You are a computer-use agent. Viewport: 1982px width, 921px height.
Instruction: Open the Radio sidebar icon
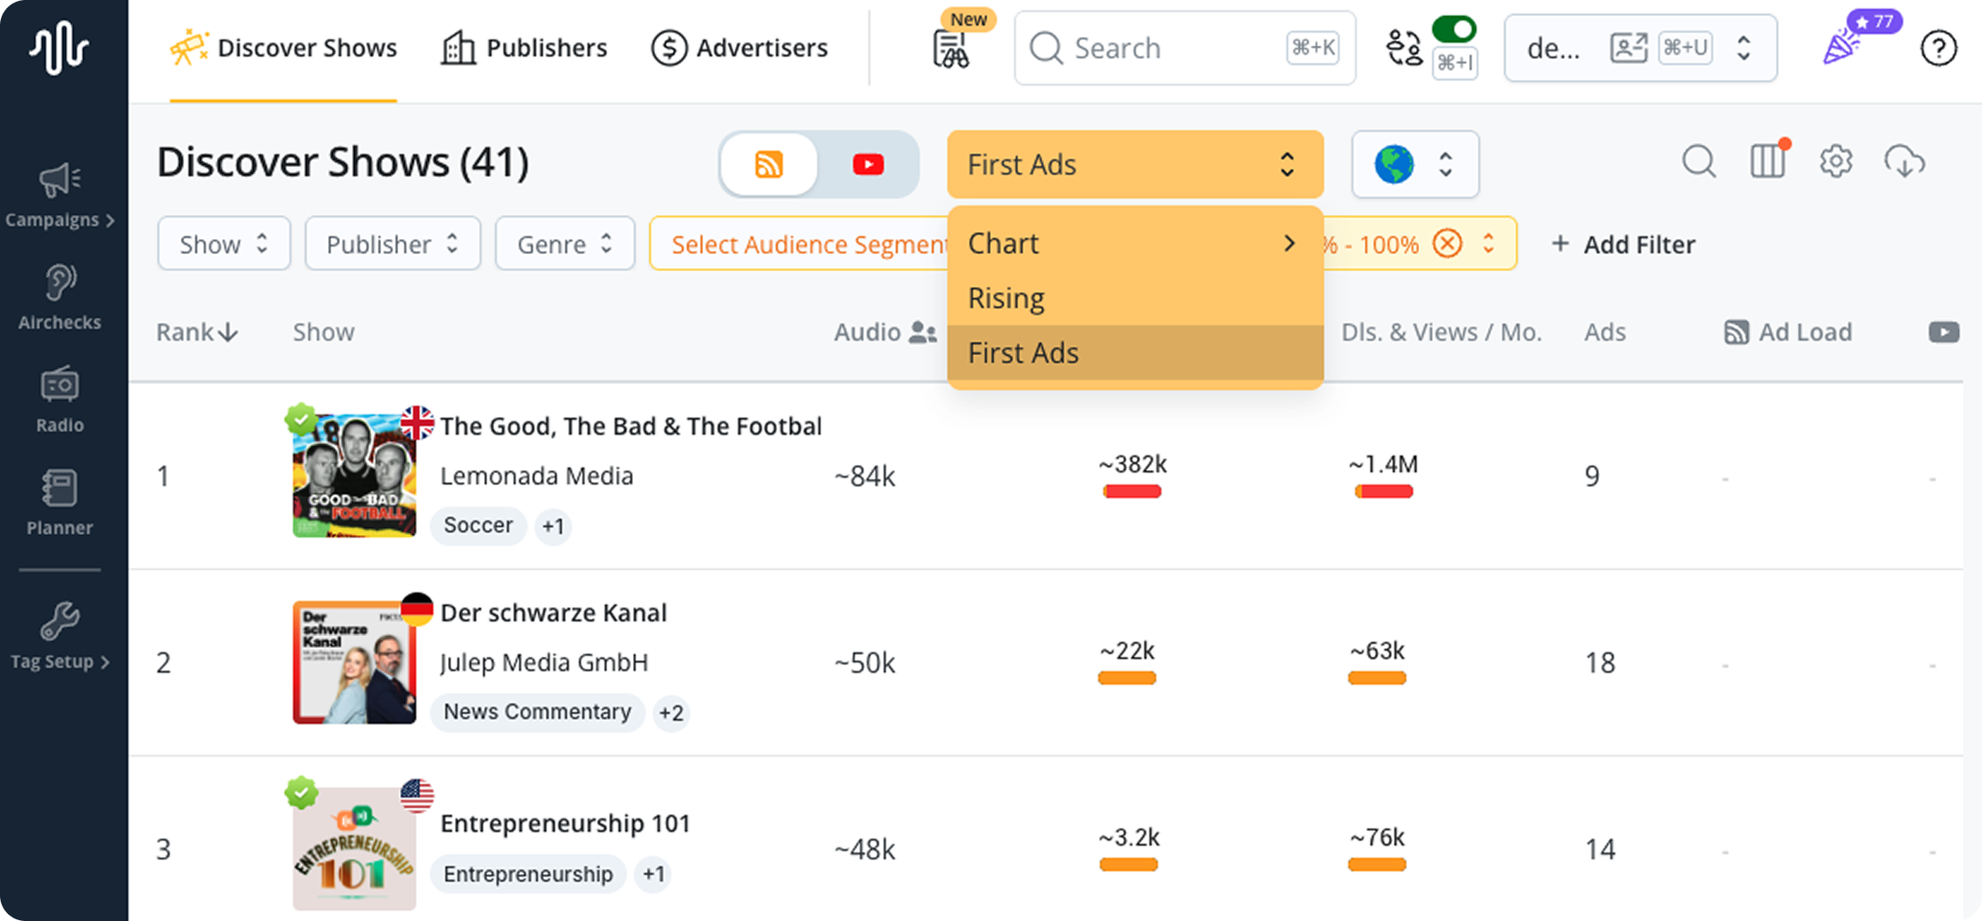point(59,400)
